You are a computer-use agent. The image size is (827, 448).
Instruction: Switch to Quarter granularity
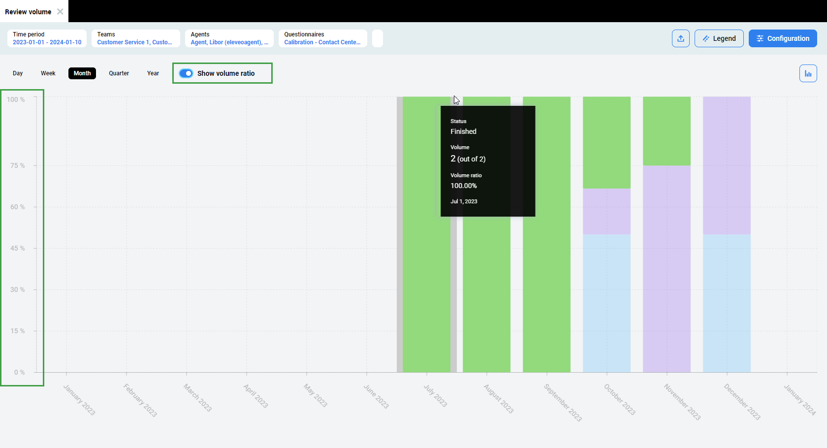(119, 73)
